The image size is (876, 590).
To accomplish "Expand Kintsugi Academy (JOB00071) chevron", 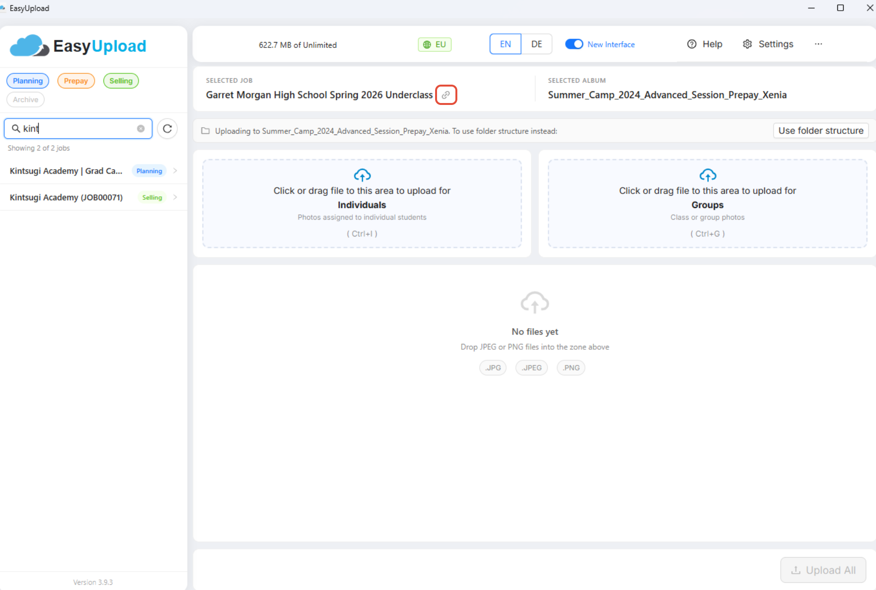I will [x=175, y=197].
